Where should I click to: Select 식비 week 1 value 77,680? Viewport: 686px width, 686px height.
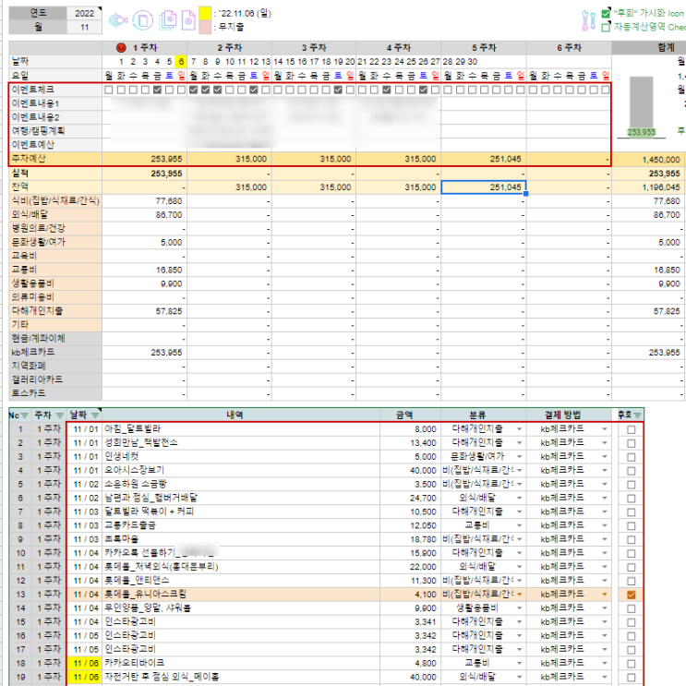tap(144, 201)
